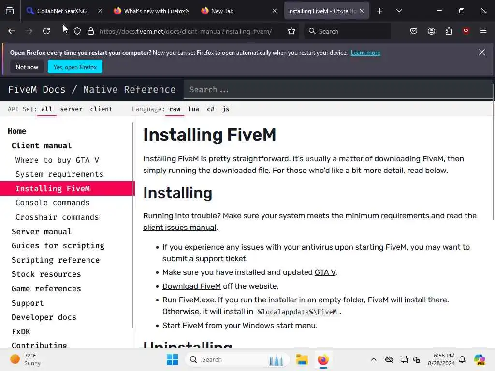Expand Server manual sidebar section
Viewport: 495px width, 371px height.
[x=42, y=231]
